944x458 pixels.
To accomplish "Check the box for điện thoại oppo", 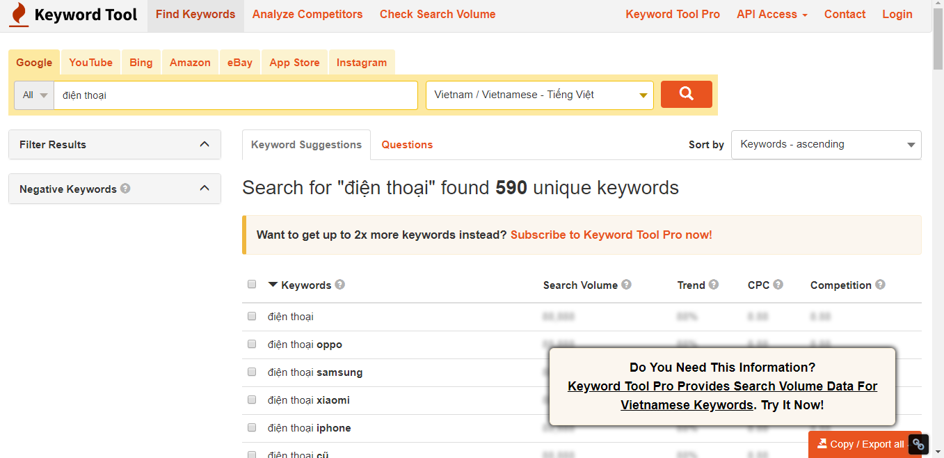I will [x=252, y=344].
